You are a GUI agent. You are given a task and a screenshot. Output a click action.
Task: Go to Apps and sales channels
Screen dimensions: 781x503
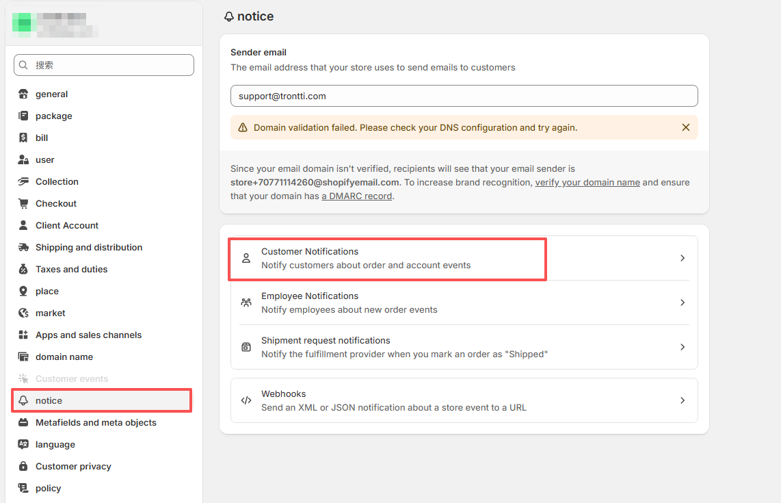[88, 335]
